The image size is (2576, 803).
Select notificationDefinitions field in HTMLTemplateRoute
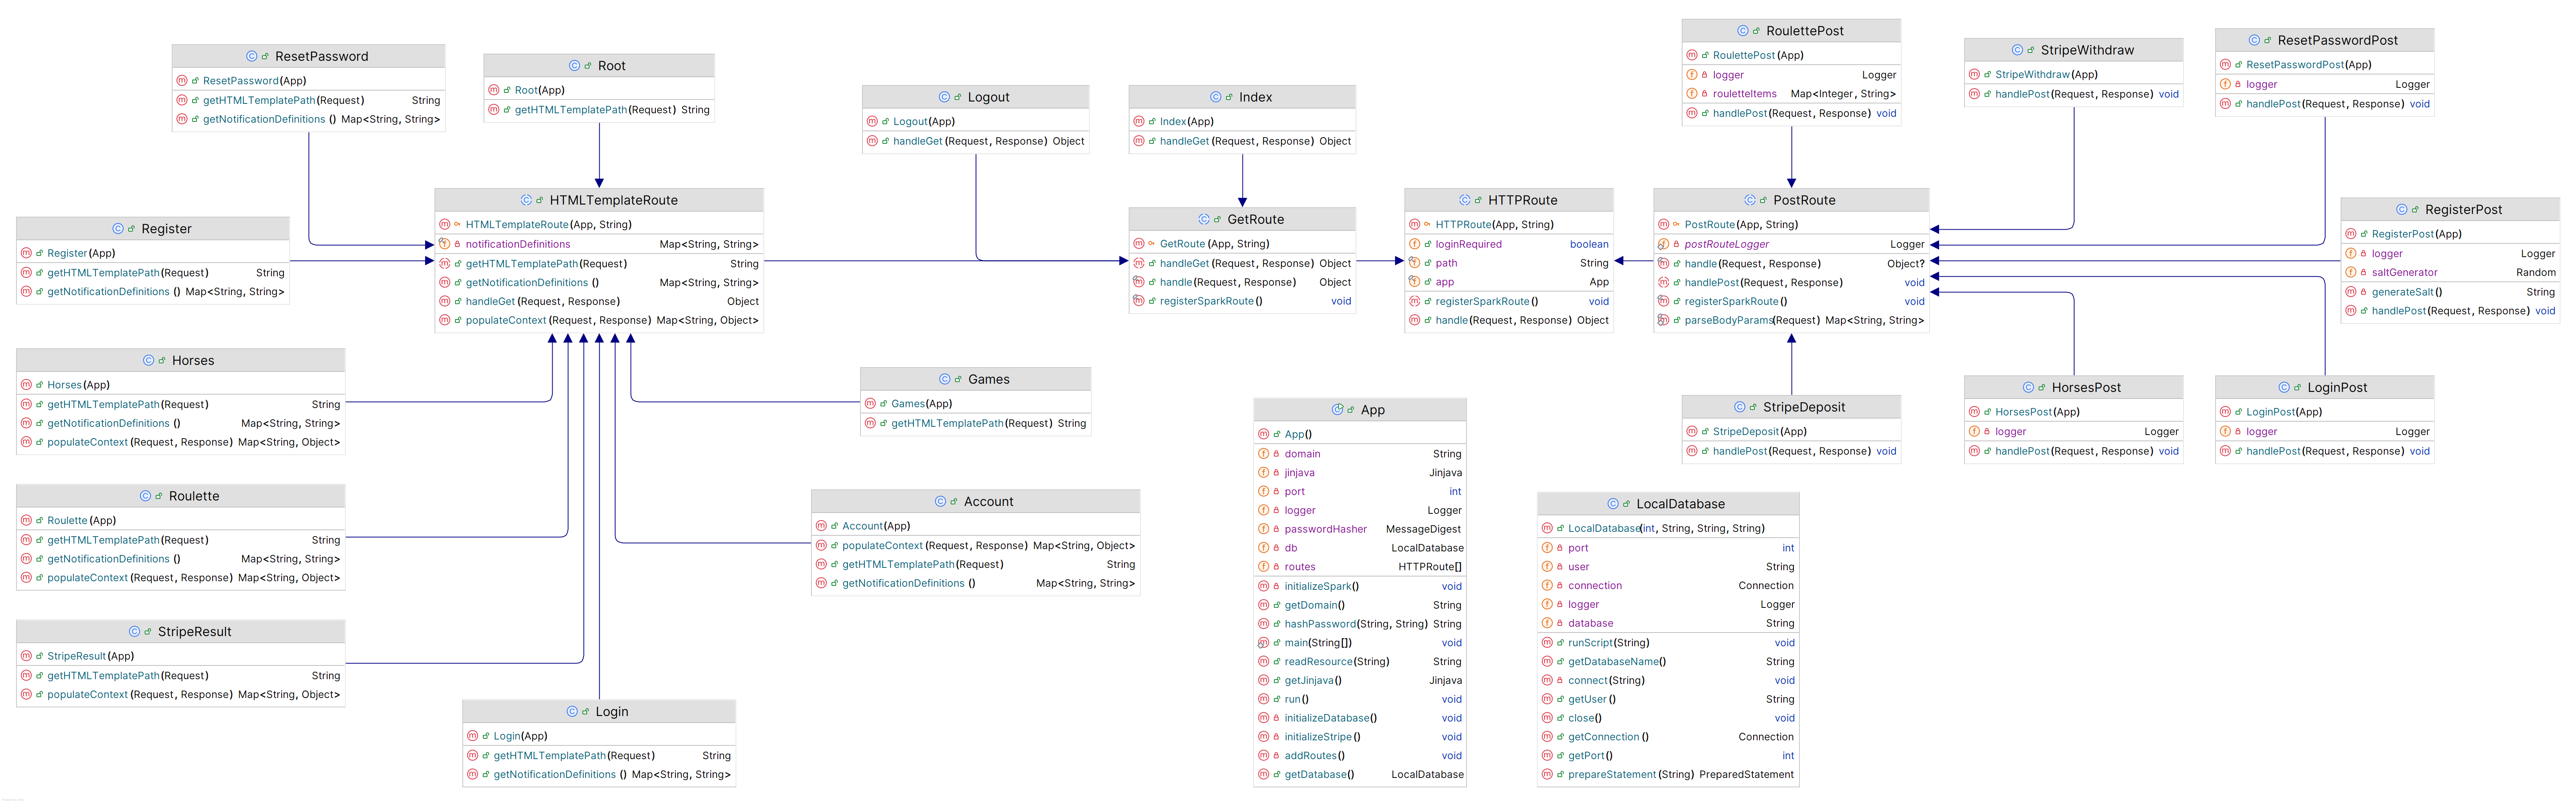[599, 245]
